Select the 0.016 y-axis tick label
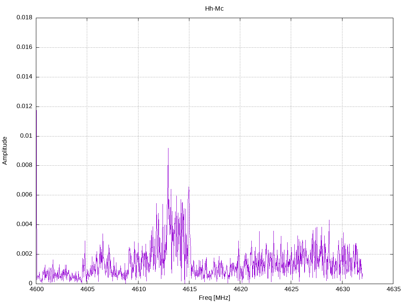Screen dimensions: 404x303 (x=24, y=47)
